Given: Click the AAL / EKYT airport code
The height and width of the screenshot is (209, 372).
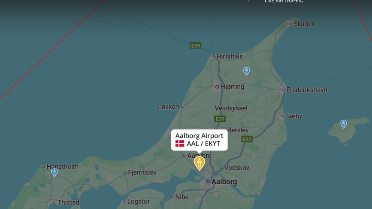Looking at the screenshot, I should [x=203, y=143].
